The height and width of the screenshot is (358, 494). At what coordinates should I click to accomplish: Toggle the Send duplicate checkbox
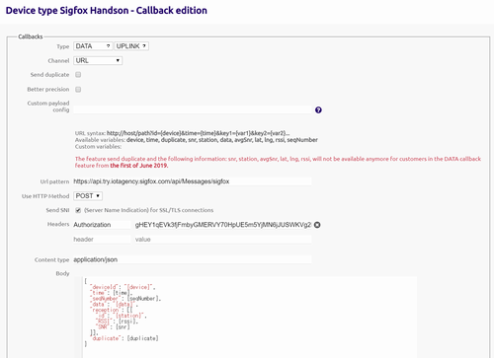point(78,75)
